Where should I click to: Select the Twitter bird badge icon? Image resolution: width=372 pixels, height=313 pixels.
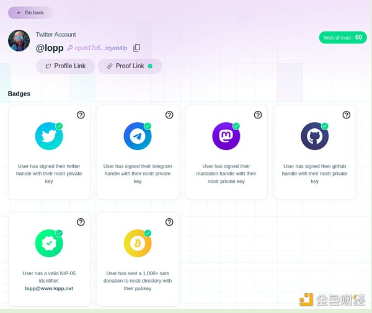click(48, 136)
